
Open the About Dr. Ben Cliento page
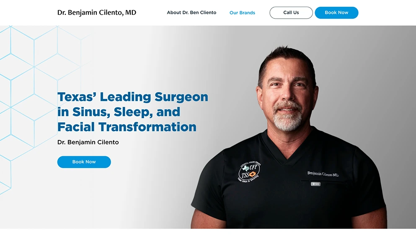point(191,13)
